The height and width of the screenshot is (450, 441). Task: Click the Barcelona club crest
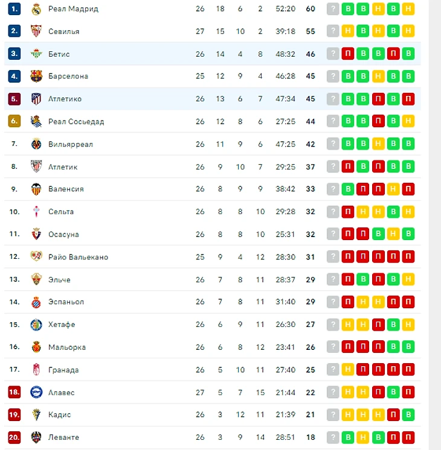(36, 76)
